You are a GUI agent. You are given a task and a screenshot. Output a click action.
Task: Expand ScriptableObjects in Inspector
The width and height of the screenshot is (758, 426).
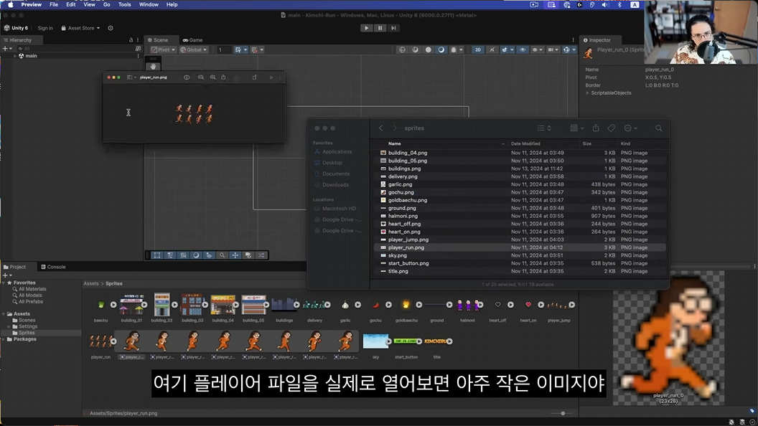pos(587,93)
